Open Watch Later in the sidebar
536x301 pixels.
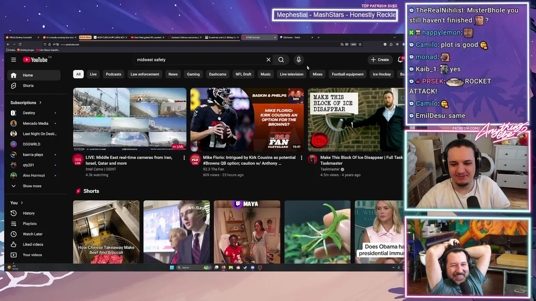[33, 234]
